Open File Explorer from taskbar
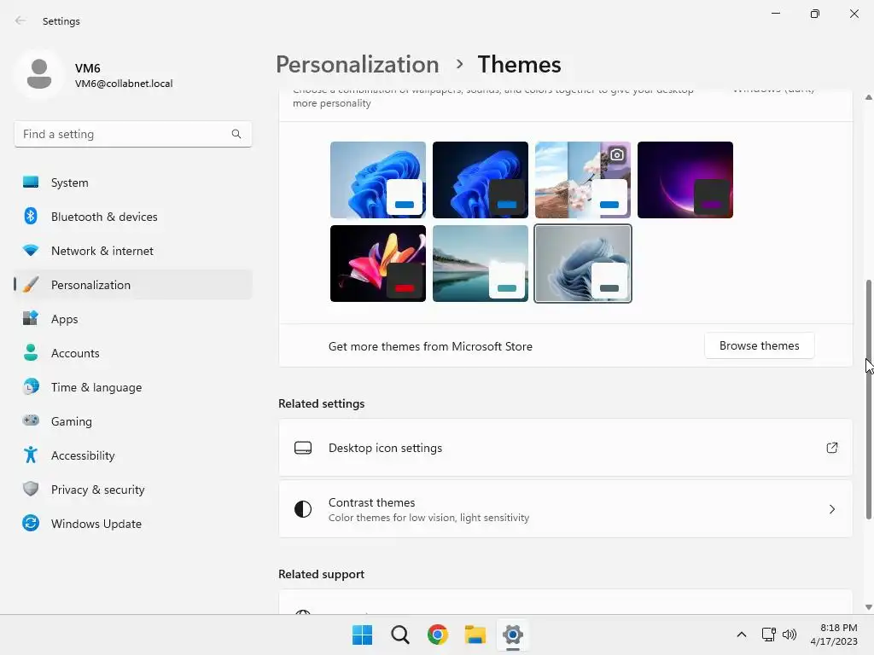The width and height of the screenshot is (874, 655). tap(475, 635)
